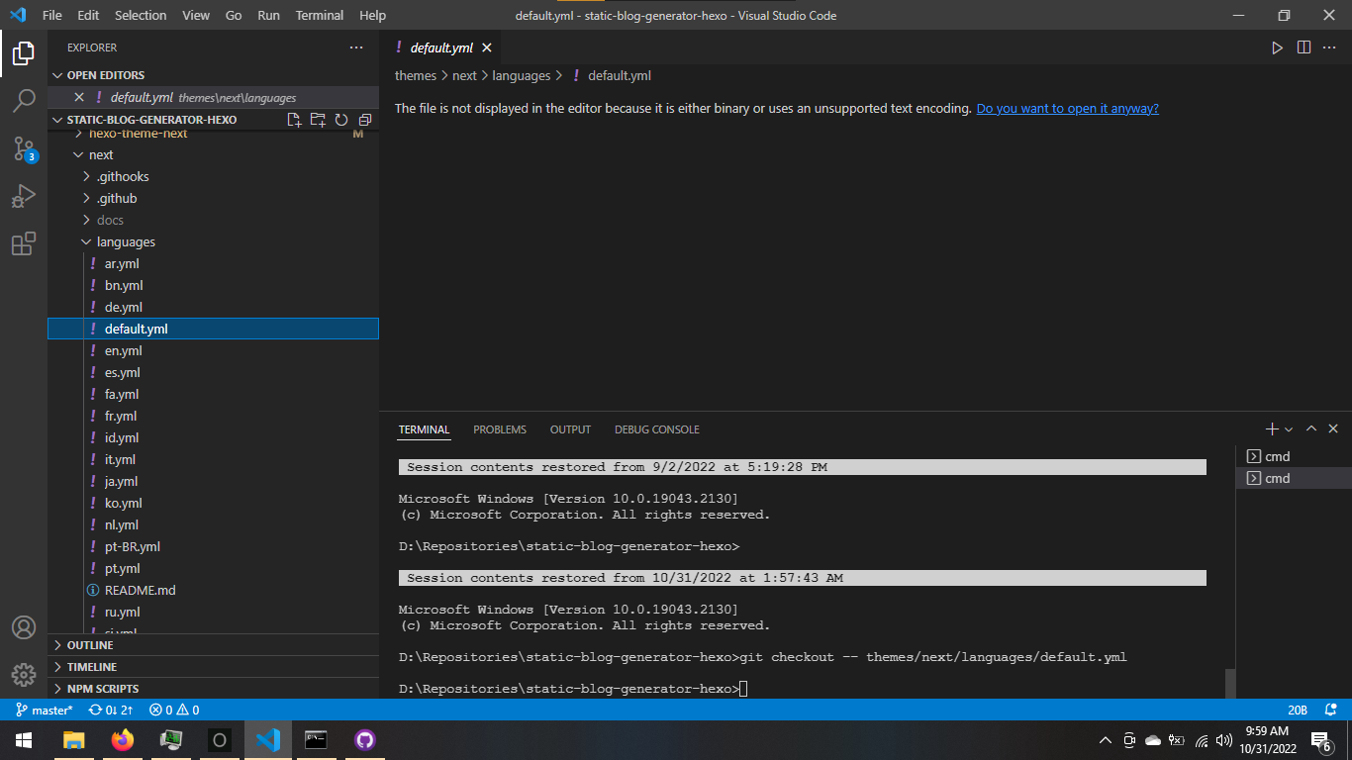This screenshot has height=760, width=1352.
Task: Open the Search view
Action: click(x=24, y=100)
